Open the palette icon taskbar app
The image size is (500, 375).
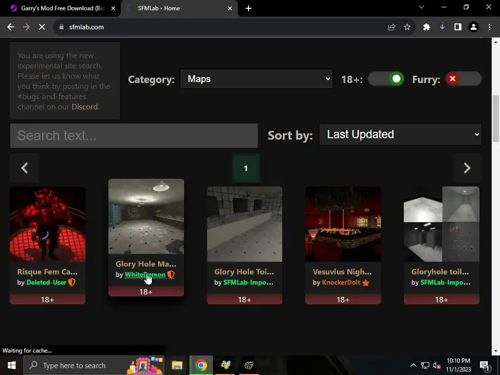tap(249, 365)
